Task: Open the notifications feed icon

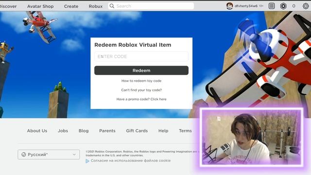Action: [x=272, y=6]
